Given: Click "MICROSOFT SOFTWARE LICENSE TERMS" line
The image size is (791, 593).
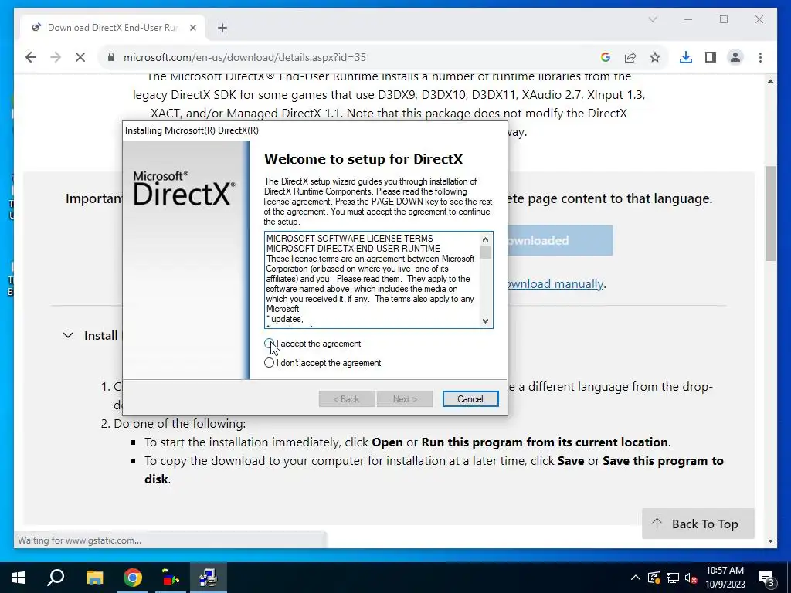Looking at the screenshot, I should click(350, 238).
